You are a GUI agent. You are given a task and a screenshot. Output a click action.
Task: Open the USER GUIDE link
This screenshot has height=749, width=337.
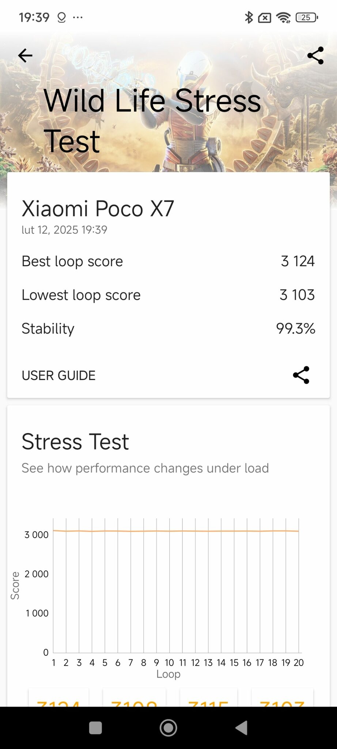pyautogui.click(x=58, y=375)
